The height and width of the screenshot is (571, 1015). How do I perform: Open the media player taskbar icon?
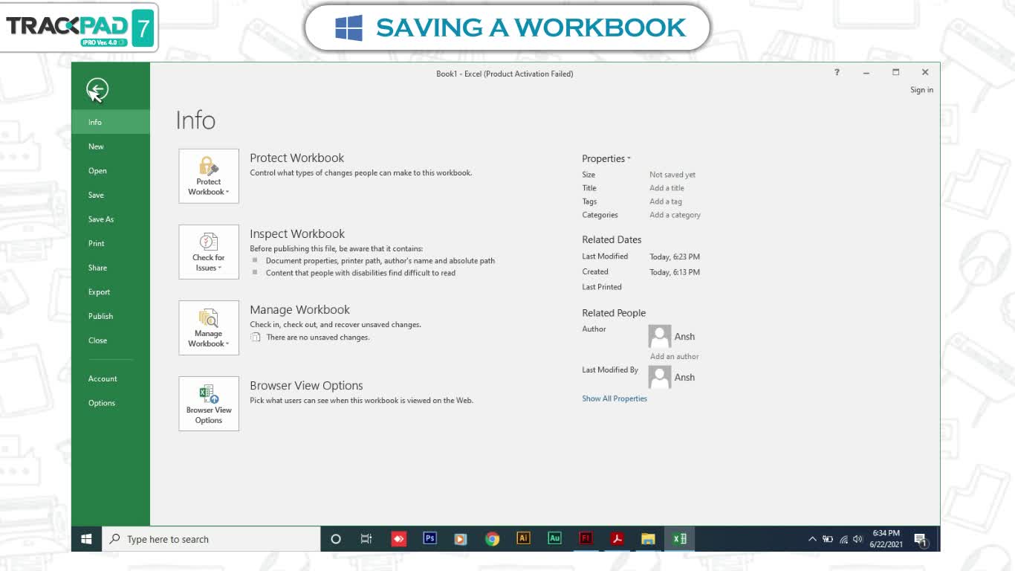pos(461,539)
